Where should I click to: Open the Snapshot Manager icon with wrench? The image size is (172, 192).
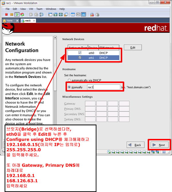pyautogui.click(x=41, y=15)
